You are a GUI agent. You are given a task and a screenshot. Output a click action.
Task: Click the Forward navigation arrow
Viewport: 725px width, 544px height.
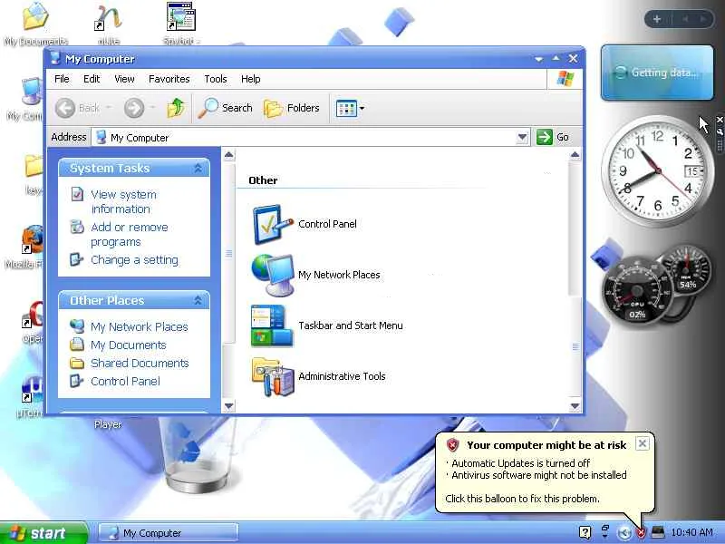(134, 108)
